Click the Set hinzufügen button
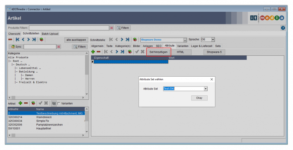The width and height of the screenshot is (293, 150). [x=159, y=52]
